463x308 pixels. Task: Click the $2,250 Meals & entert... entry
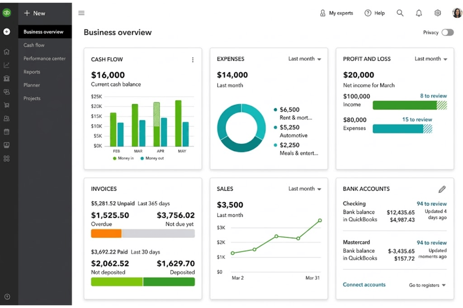pyautogui.click(x=296, y=149)
